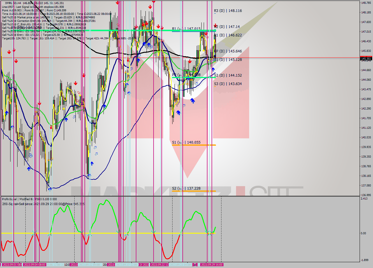Click the S3 (D) | 143.634 pivot label
This screenshot has width=373, height=268.
point(228,84)
